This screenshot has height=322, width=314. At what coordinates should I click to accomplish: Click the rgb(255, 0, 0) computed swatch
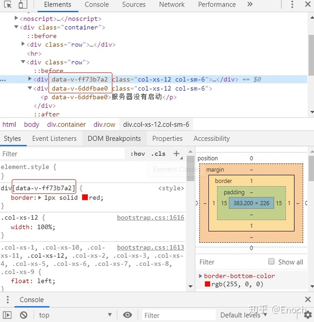tap(207, 284)
